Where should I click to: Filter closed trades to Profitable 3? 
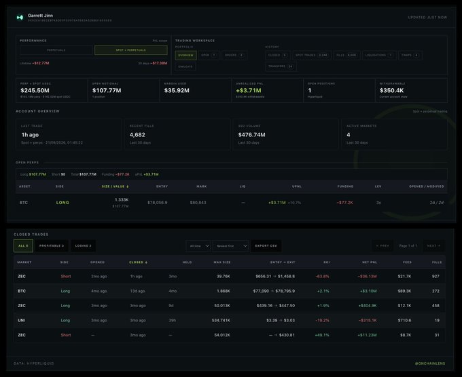(x=52, y=246)
